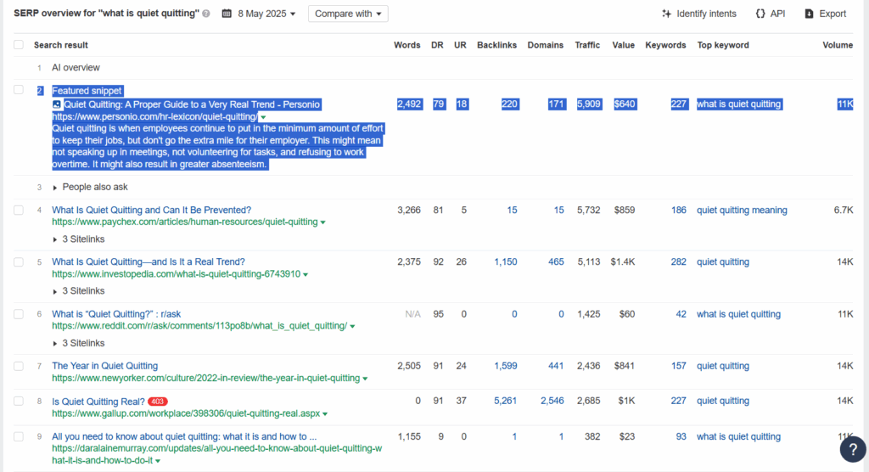Click the 5,261 backlinks number for Gallup
This screenshot has height=472, width=869.
coord(506,401)
